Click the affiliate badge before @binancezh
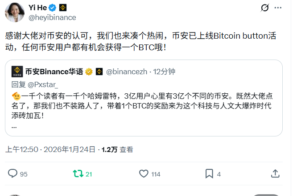Screen dimensions: 297x196 tap(99, 71)
